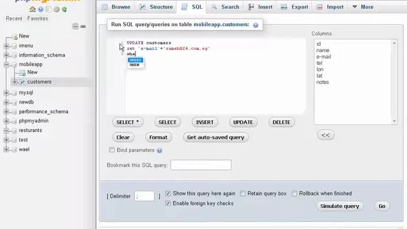The image size is (407, 229).
Task: Expand the performance_schema database node
Action: 6,112
